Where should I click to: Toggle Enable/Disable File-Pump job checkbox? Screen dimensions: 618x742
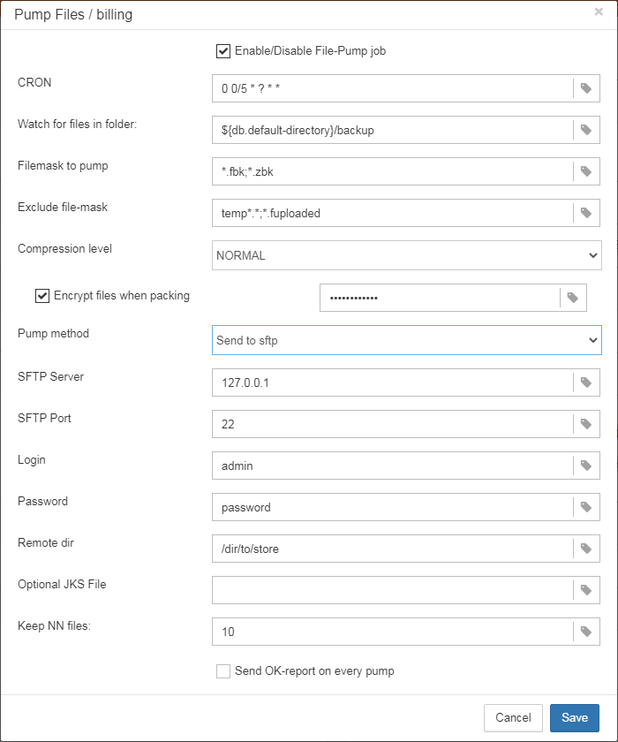click(223, 51)
